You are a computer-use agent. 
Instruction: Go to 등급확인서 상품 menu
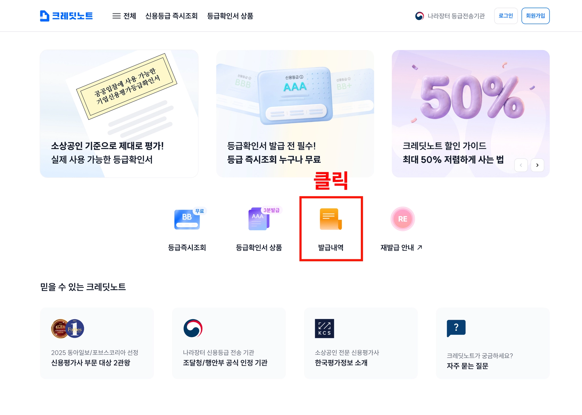click(x=230, y=16)
